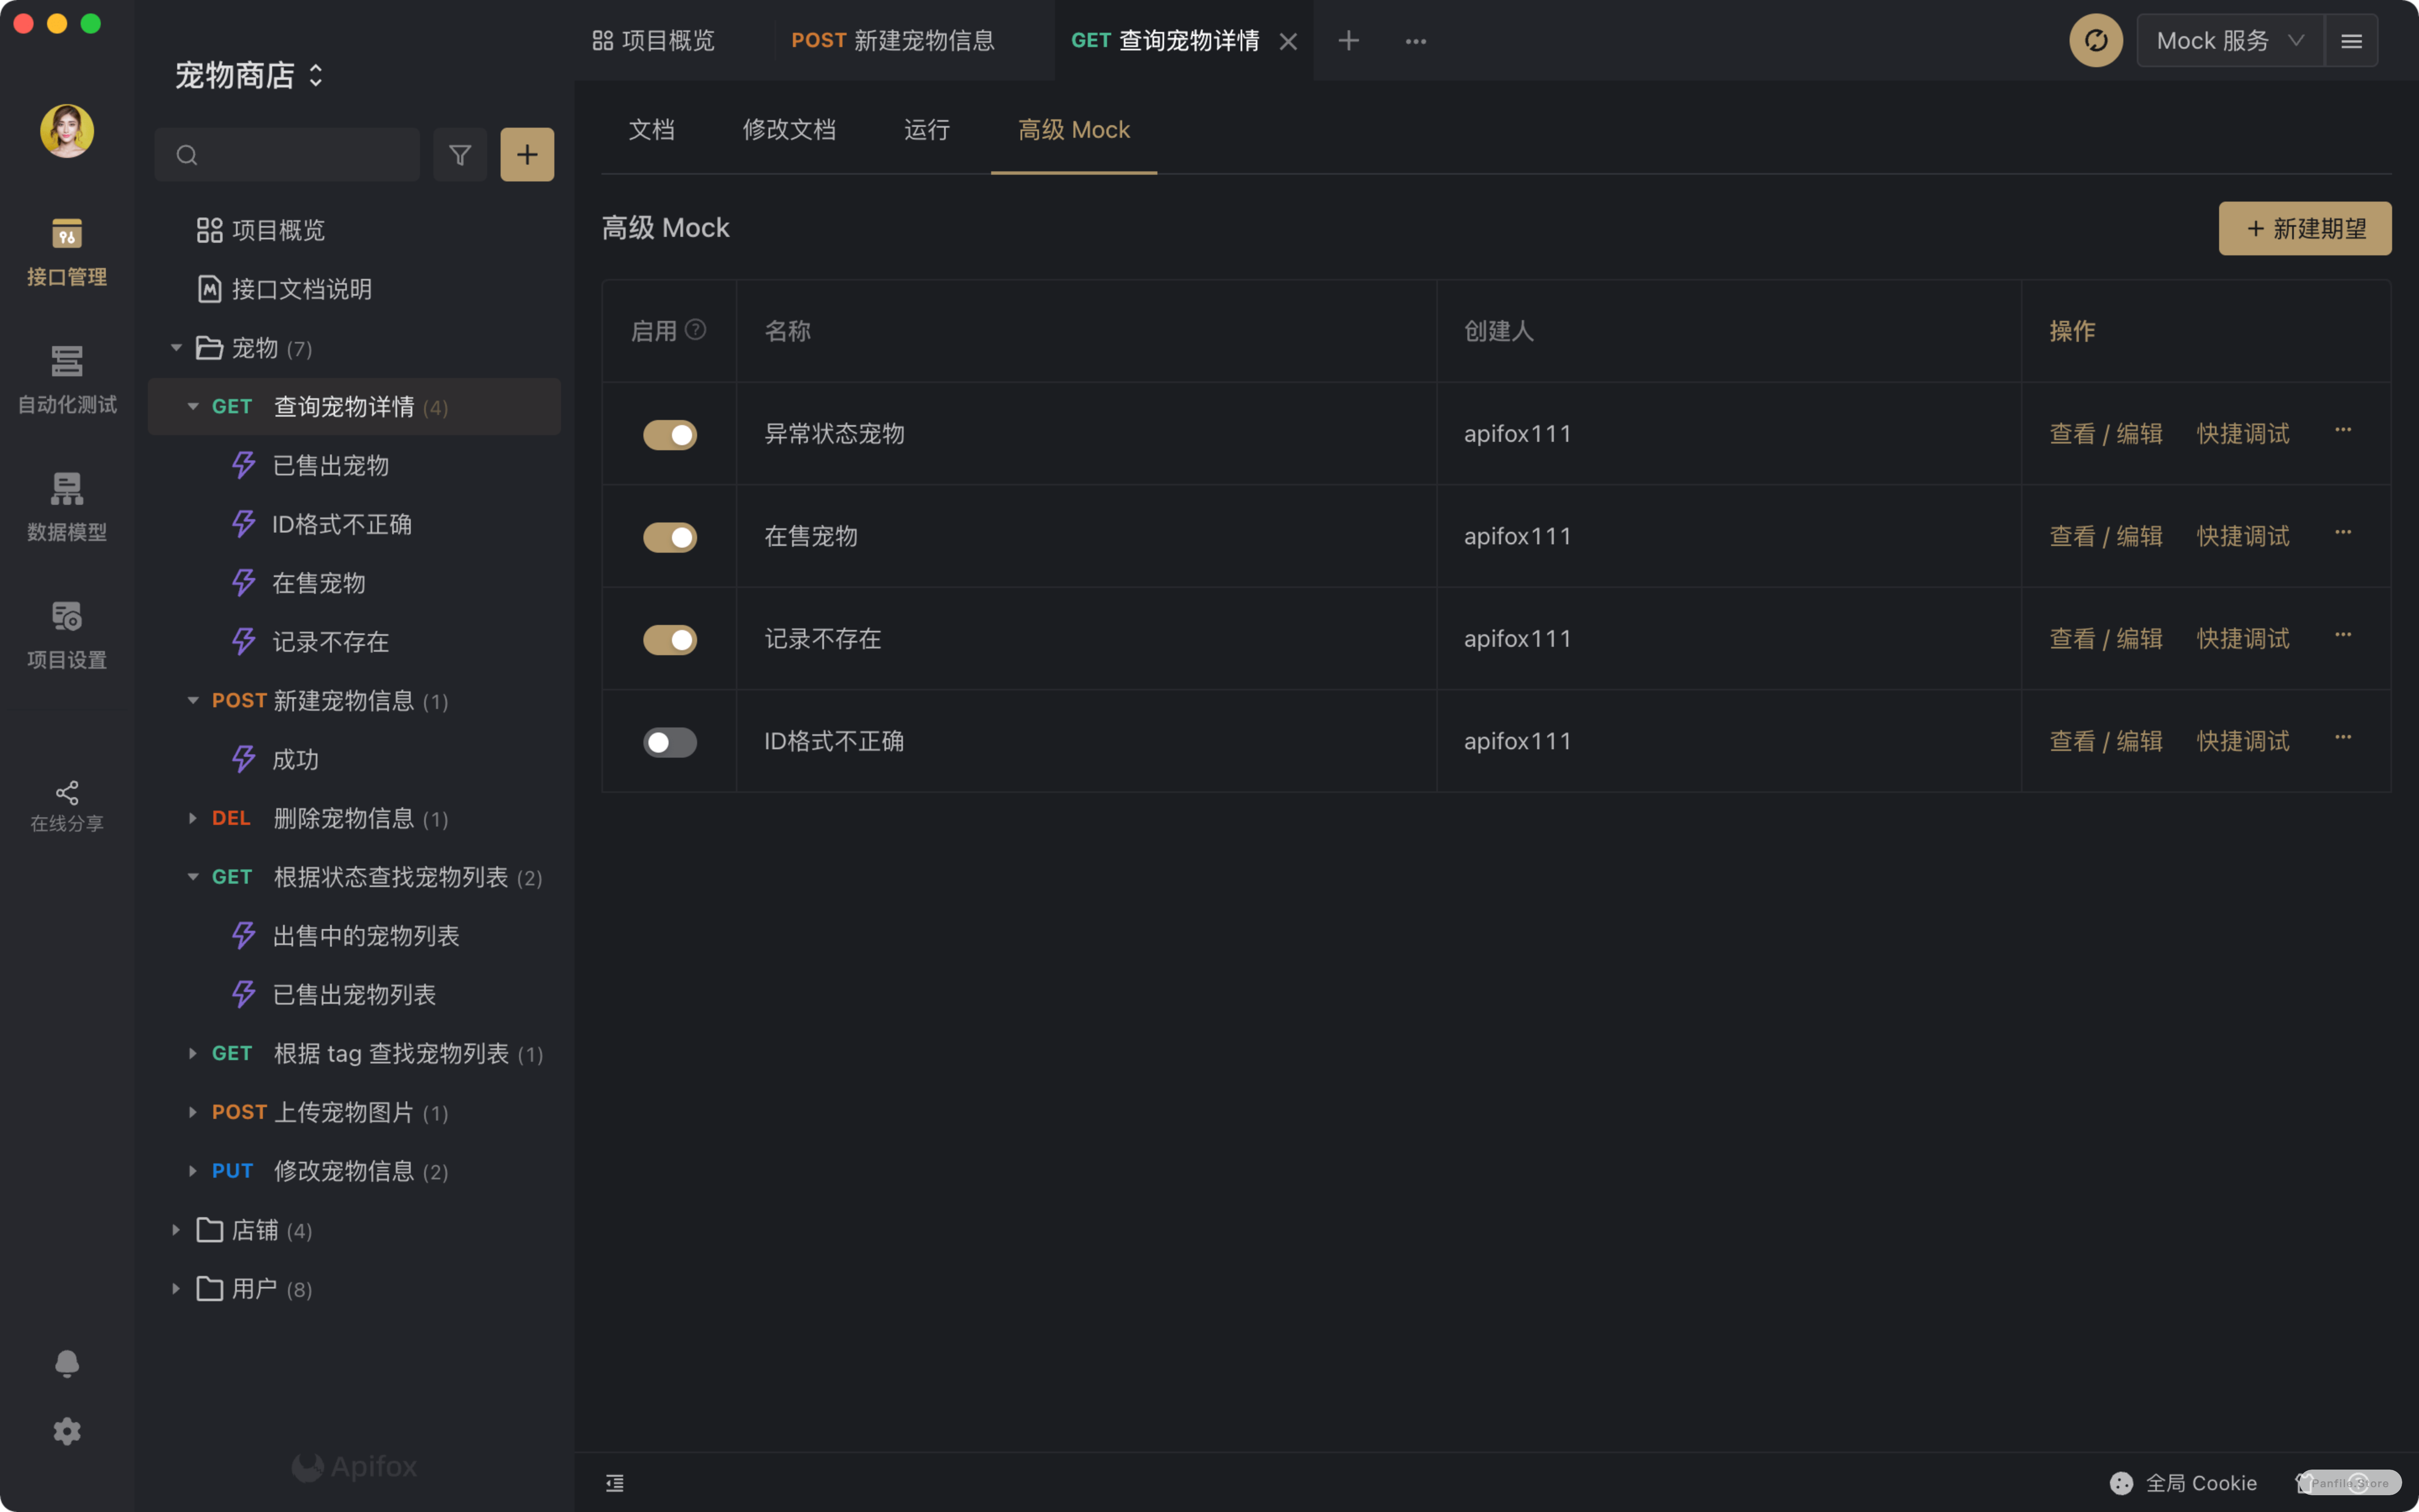The image size is (2419, 1512).
Task: Select 已售出宠物列表 in the sidebar tree
Action: pyautogui.click(x=354, y=995)
